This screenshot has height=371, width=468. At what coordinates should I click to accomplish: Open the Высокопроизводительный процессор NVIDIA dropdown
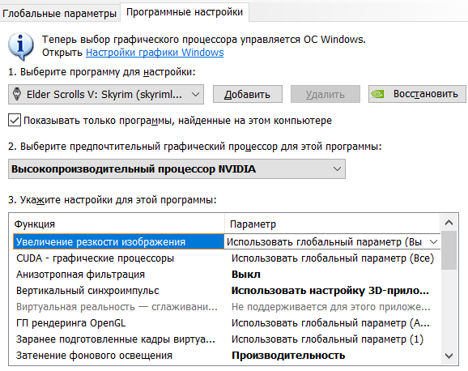click(177, 169)
